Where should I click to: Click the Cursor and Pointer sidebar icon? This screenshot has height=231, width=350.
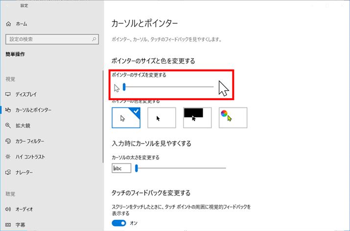coord(8,110)
